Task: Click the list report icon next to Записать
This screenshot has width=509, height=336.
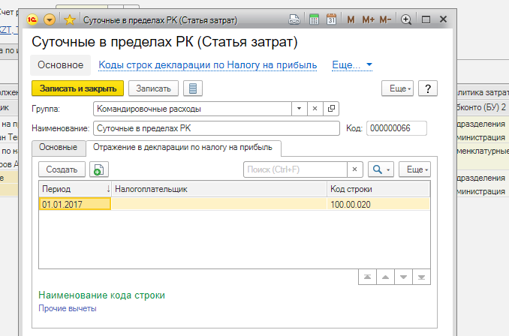Action: [x=193, y=88]
